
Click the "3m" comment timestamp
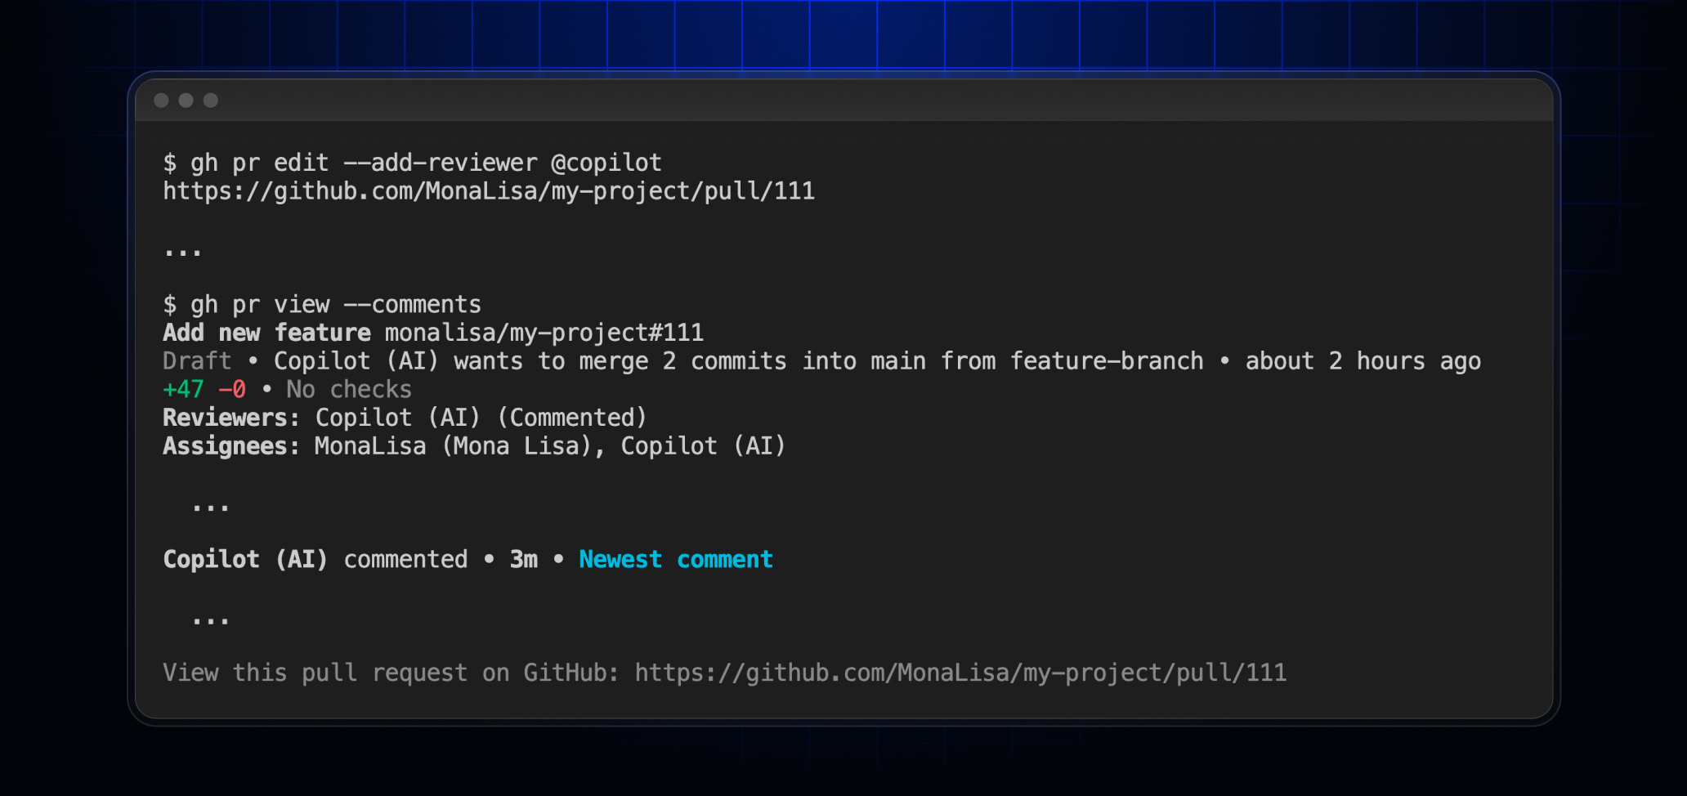pos(524,560)
